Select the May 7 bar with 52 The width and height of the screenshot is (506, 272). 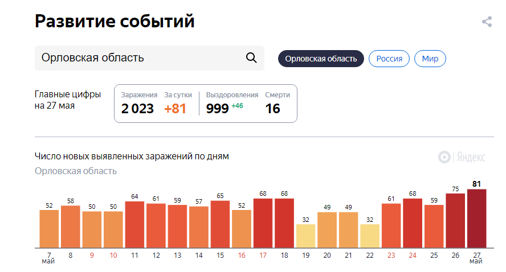pos(49,229)
